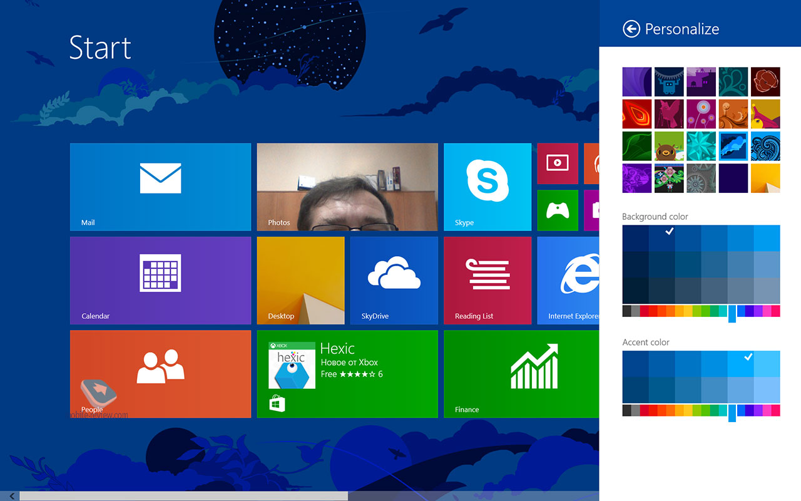Pick the lightest sky-blue Accent color swatch
Screen dimensions: 801x501
(x=767, y=364)
